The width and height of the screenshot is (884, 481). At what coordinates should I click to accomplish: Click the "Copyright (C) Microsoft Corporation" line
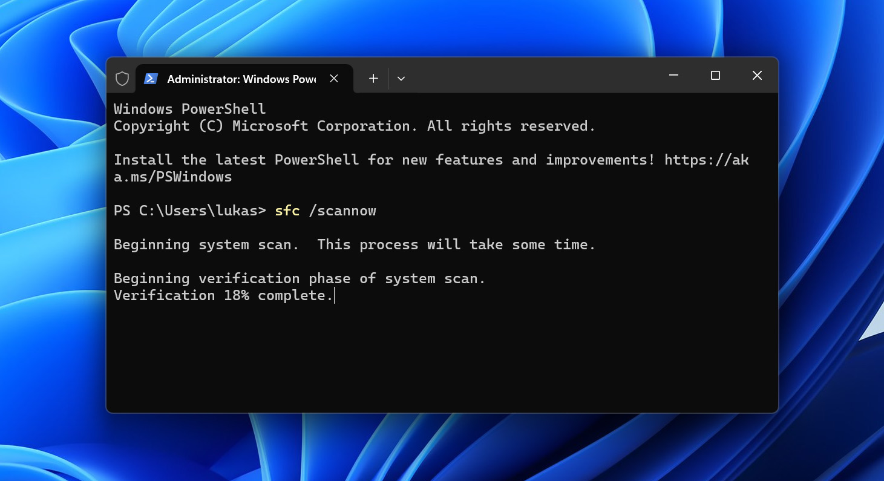(355, 126)
